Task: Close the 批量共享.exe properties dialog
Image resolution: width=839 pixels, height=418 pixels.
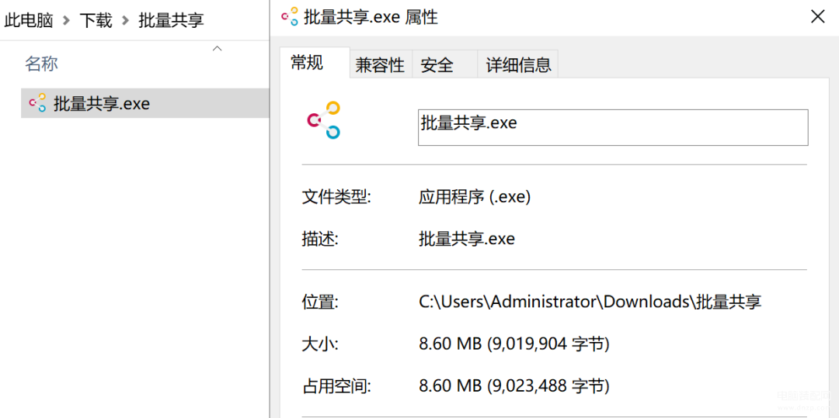Action: click(x=817, y=16)
